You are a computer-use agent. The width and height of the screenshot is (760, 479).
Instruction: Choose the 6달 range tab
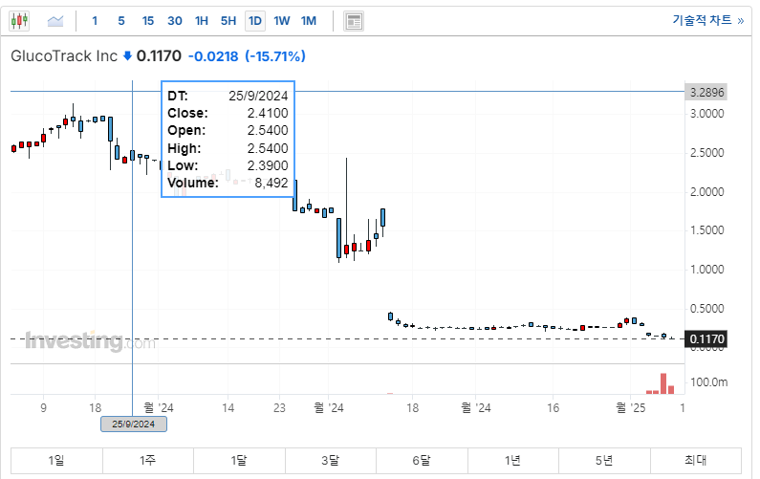pyautogui.click(x=422, y=460)
